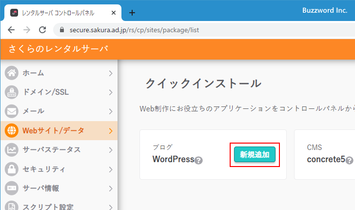355x210 pixels.
Task: Click the browser forward arrow
Action: (x=27, y=30)
